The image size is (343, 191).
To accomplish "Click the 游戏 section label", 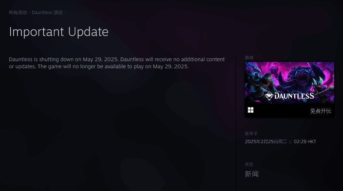I will (x=249, y=57).
